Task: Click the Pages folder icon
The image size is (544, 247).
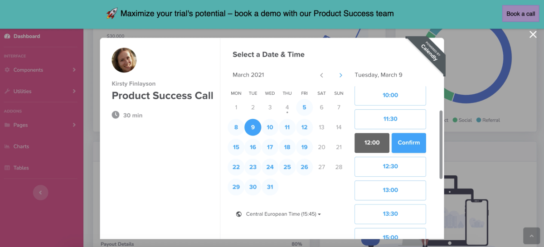Action: [x=7, y=125]
